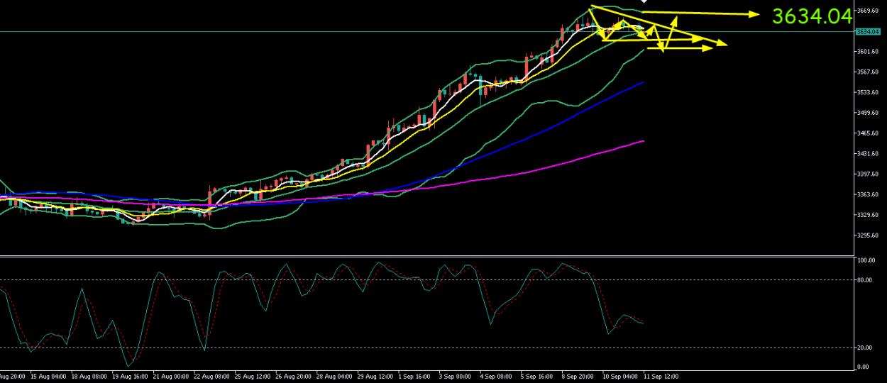Click the 100.00 oscillator scale label
Screen dimensions: 887x383
(x=866, y=261)
